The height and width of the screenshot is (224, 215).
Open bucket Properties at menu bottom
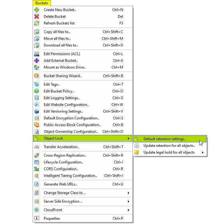52,218
